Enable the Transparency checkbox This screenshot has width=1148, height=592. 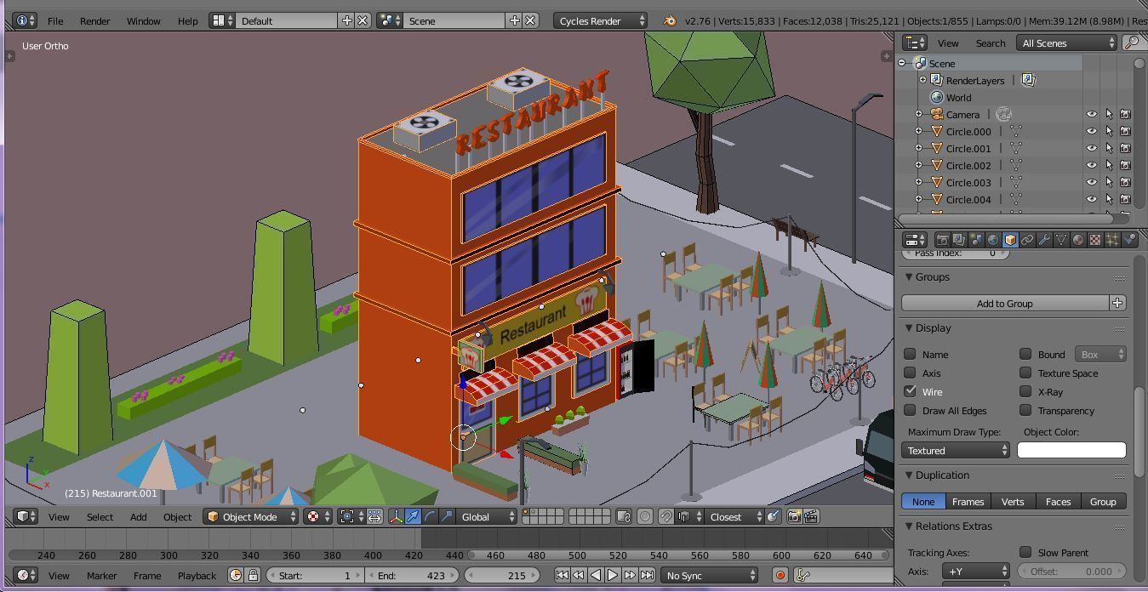point(1025,410)
